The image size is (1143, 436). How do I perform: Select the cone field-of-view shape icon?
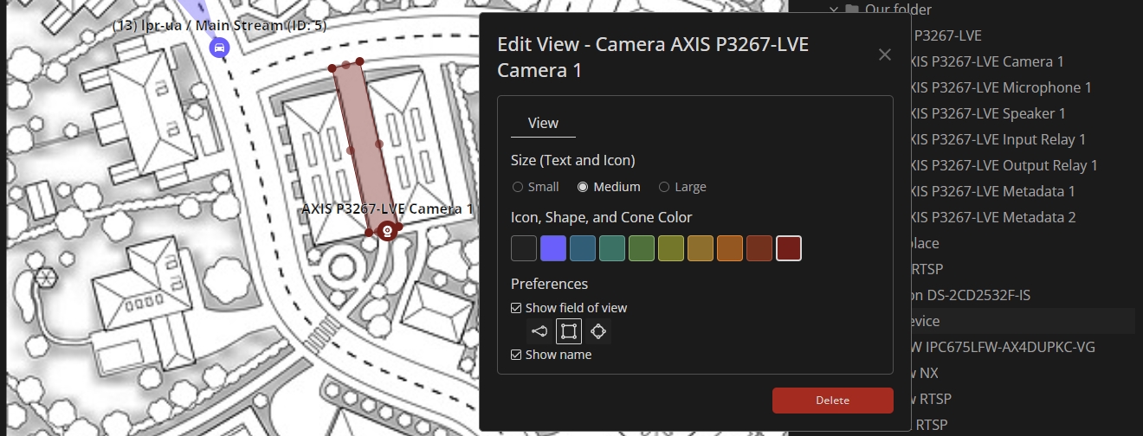coord(539,330)
